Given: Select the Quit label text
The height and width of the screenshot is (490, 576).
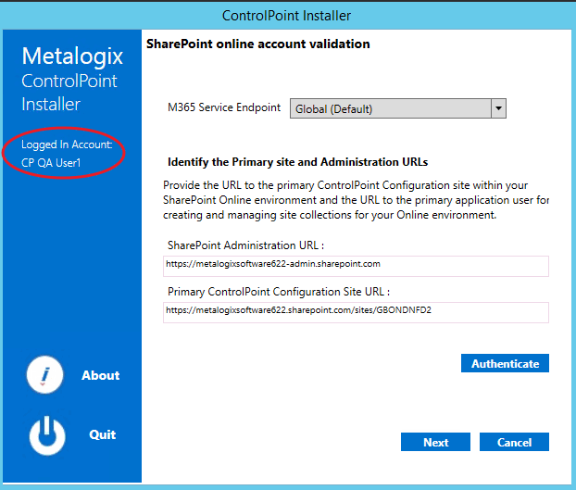Looking at the screenshot, I should click(102, 434).
